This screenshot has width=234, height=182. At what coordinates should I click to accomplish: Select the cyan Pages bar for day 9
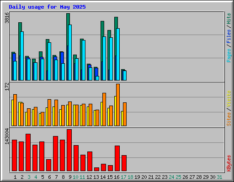tap(70, 52)
